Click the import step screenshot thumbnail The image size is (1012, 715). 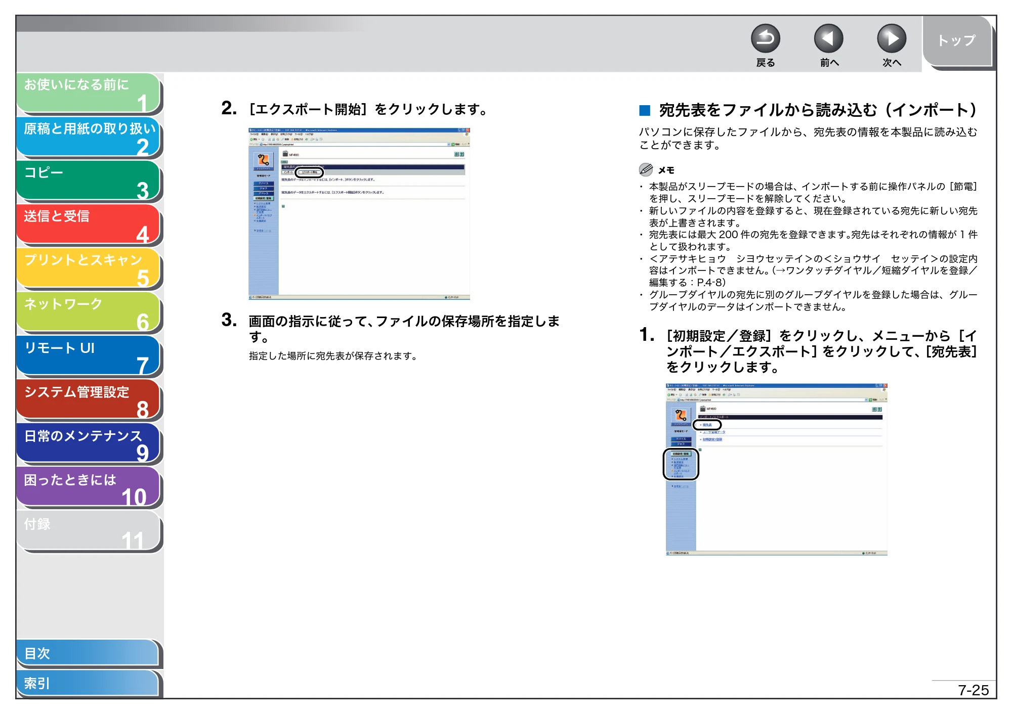(x=776, y=470)
